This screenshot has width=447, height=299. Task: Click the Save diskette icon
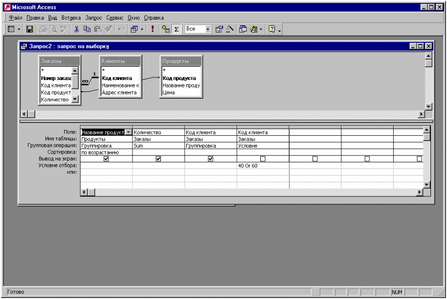pyautogui.click(x=29, y=29)
